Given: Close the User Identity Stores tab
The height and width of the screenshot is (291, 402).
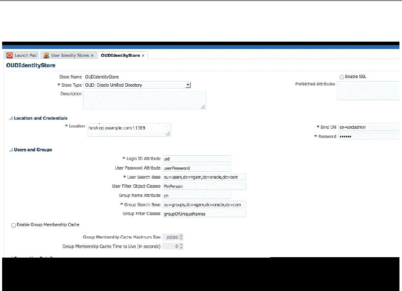Looking at the screenshot, I should point(92,56).
